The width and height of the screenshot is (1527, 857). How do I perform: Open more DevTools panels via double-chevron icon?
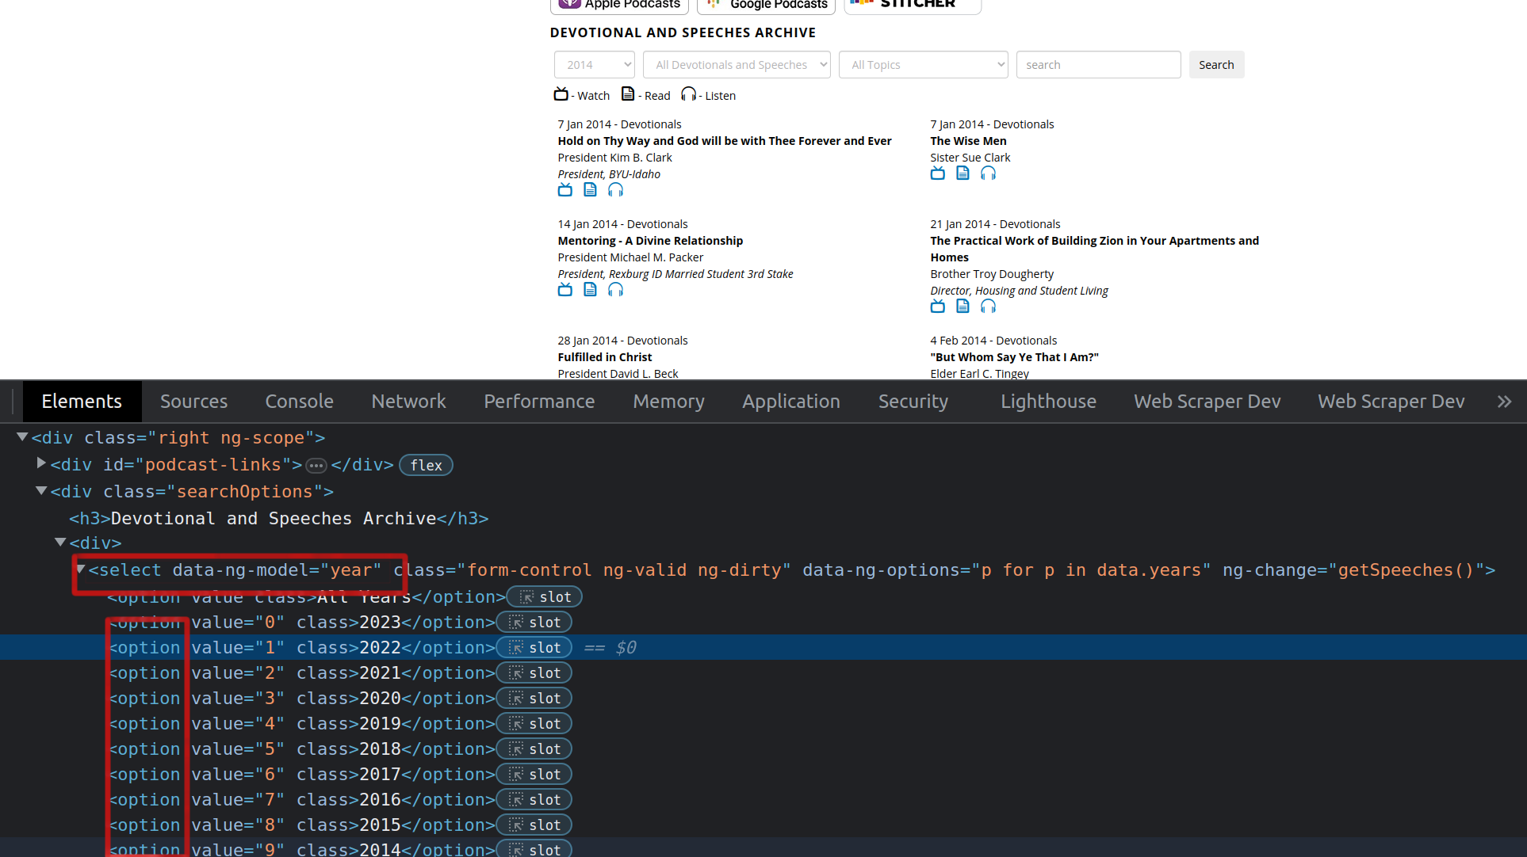point(1505,401)
